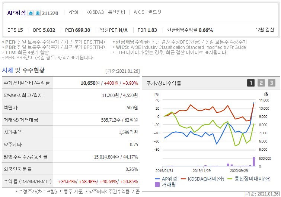This screenshot has height=197, width=281.
Task: Click the telephone contact icon beside AP위성
Action: coord(38,13)
